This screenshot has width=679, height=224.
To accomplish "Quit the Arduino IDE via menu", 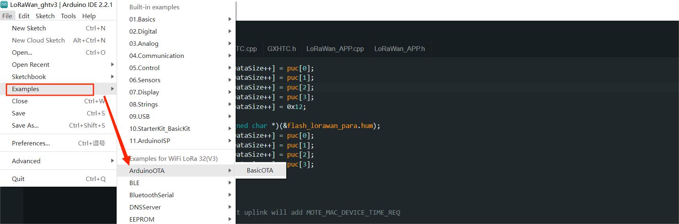I will 18,179.
